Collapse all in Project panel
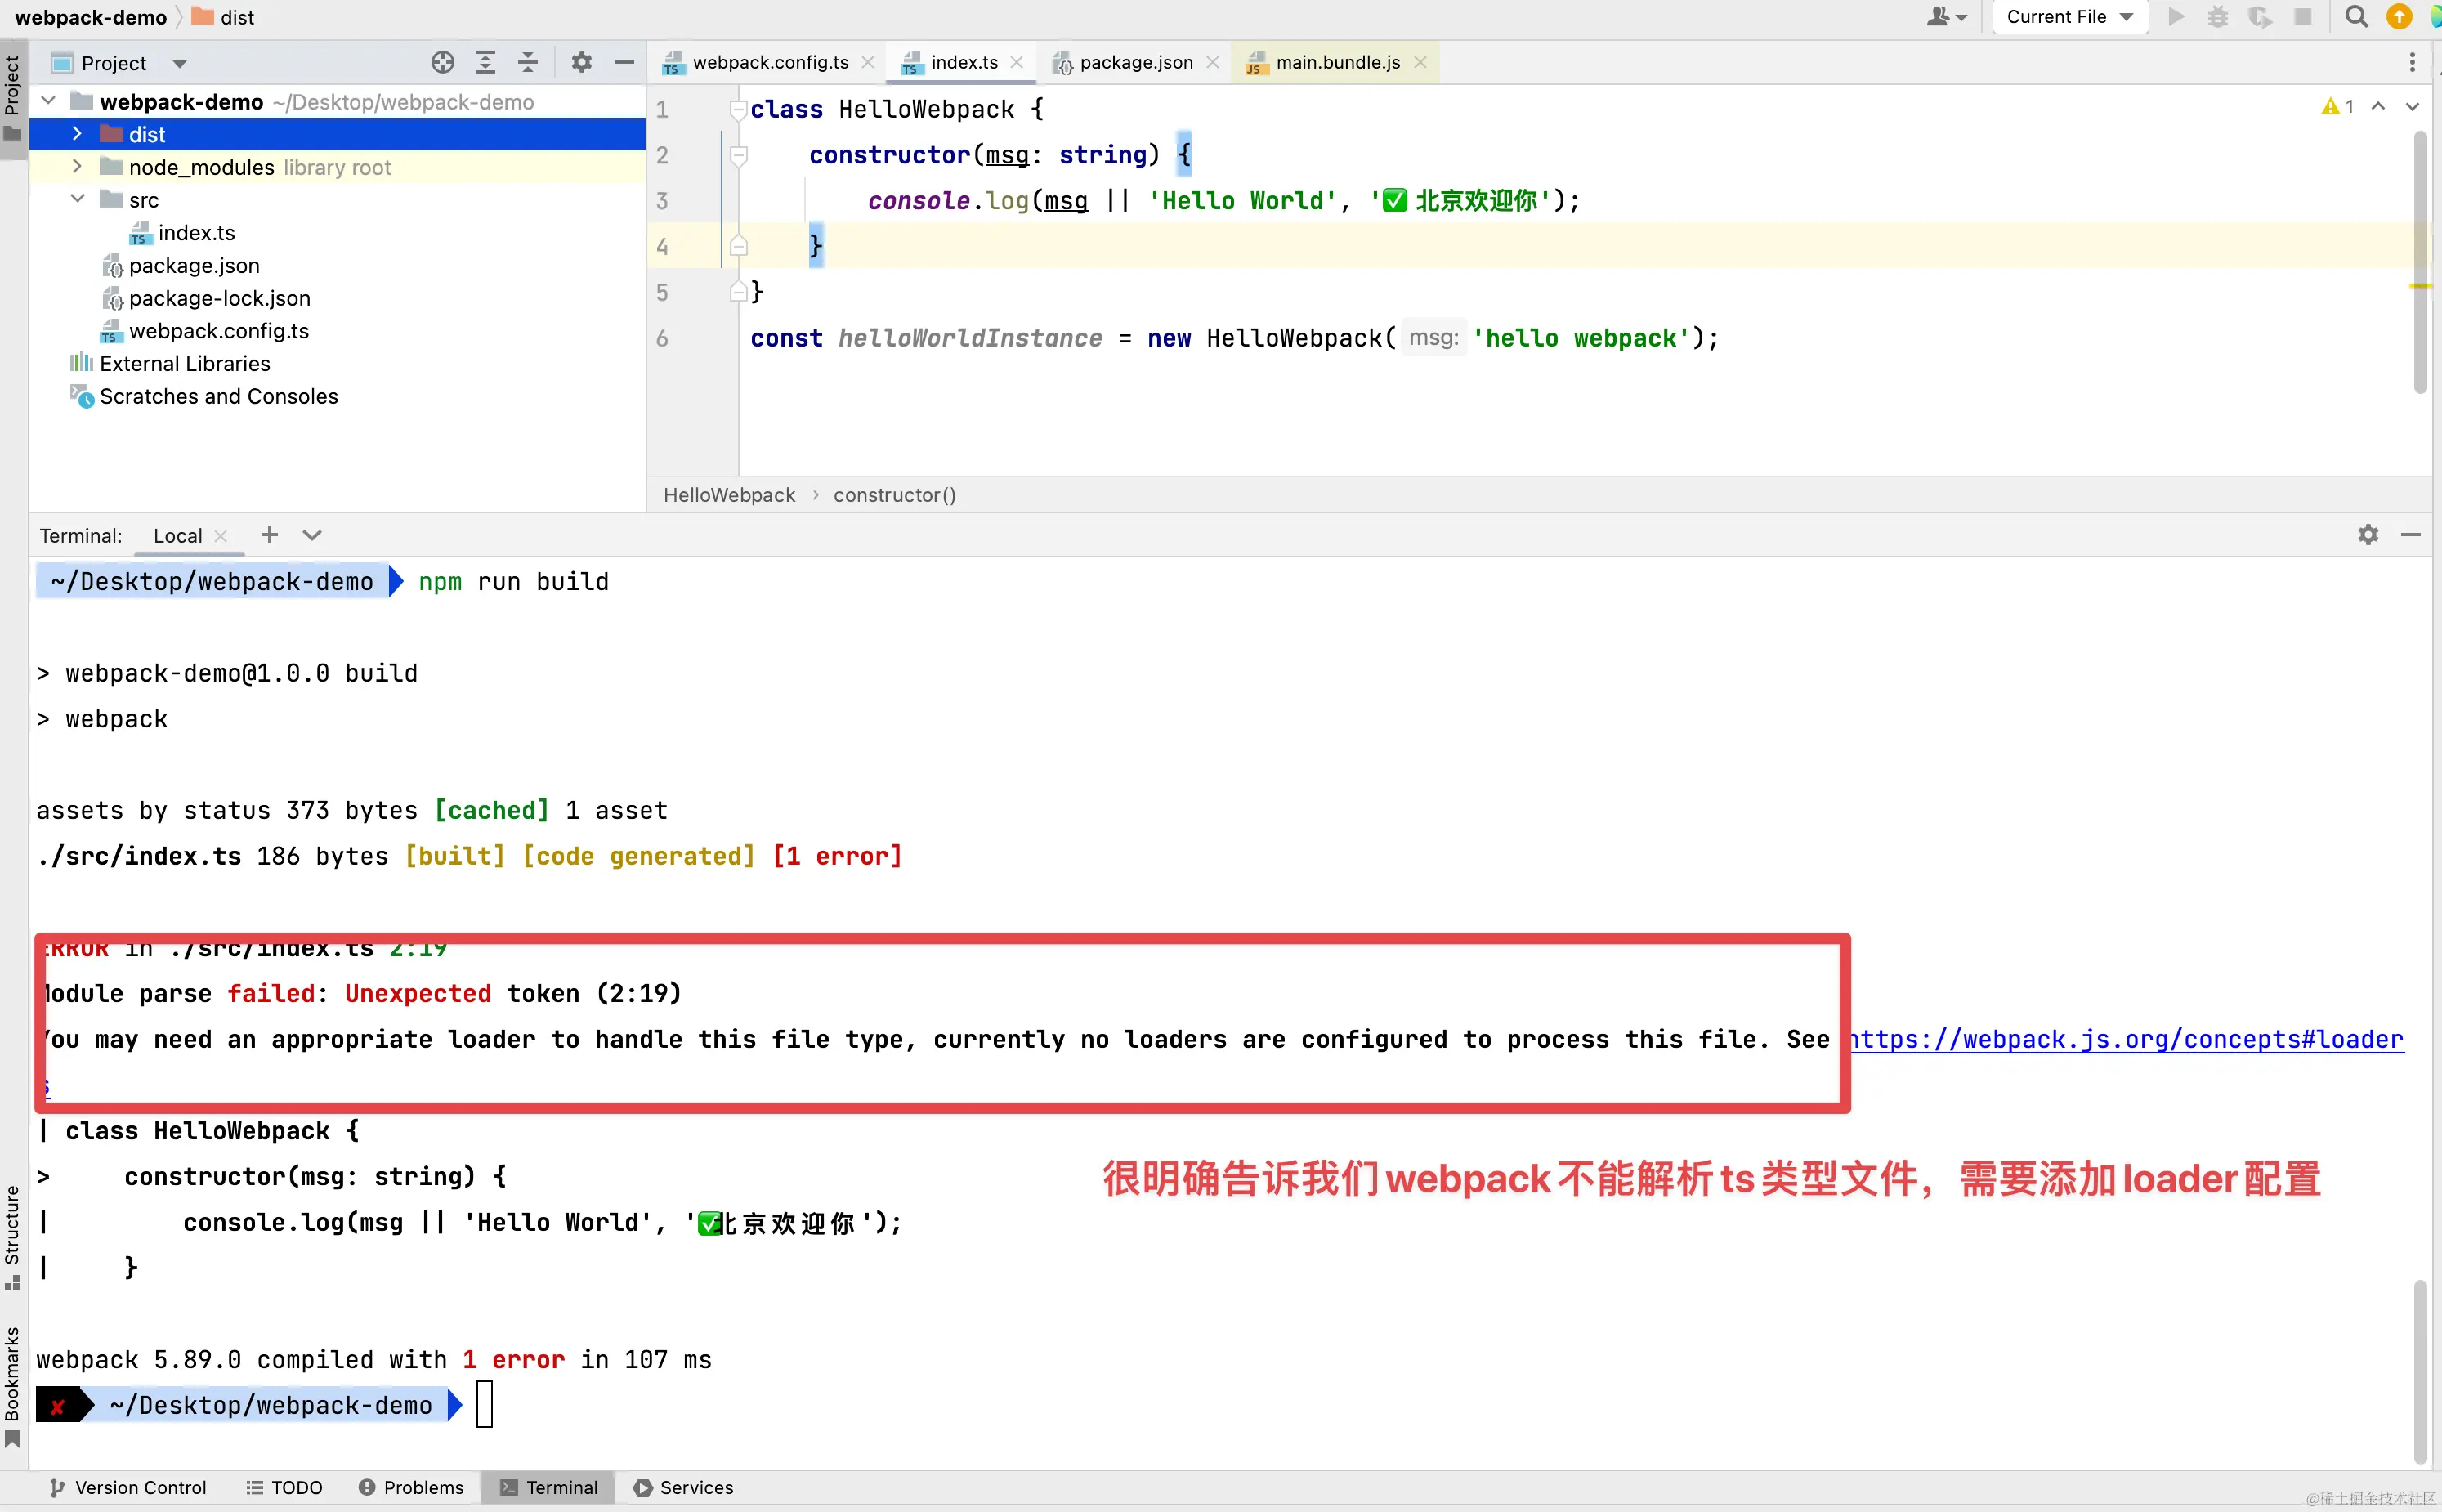The height and width of the screenshot is (1512, 2442). coord(528,63)
